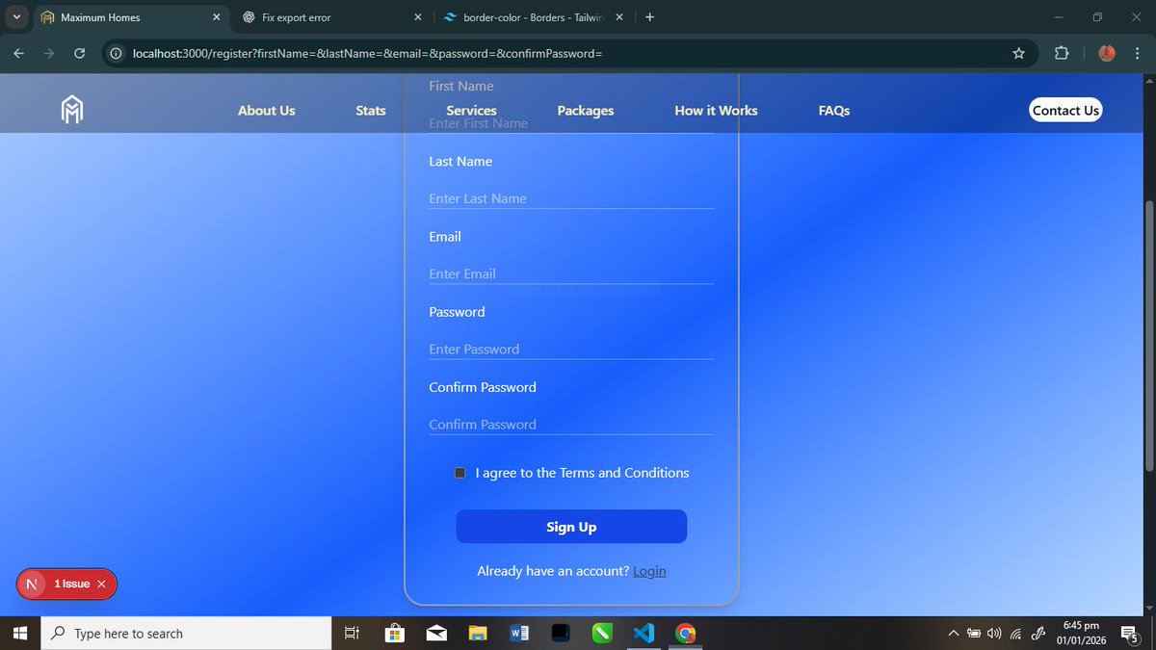1156x650 pixels.
Task: Open a new browser tab
Action: click(649, 17)
